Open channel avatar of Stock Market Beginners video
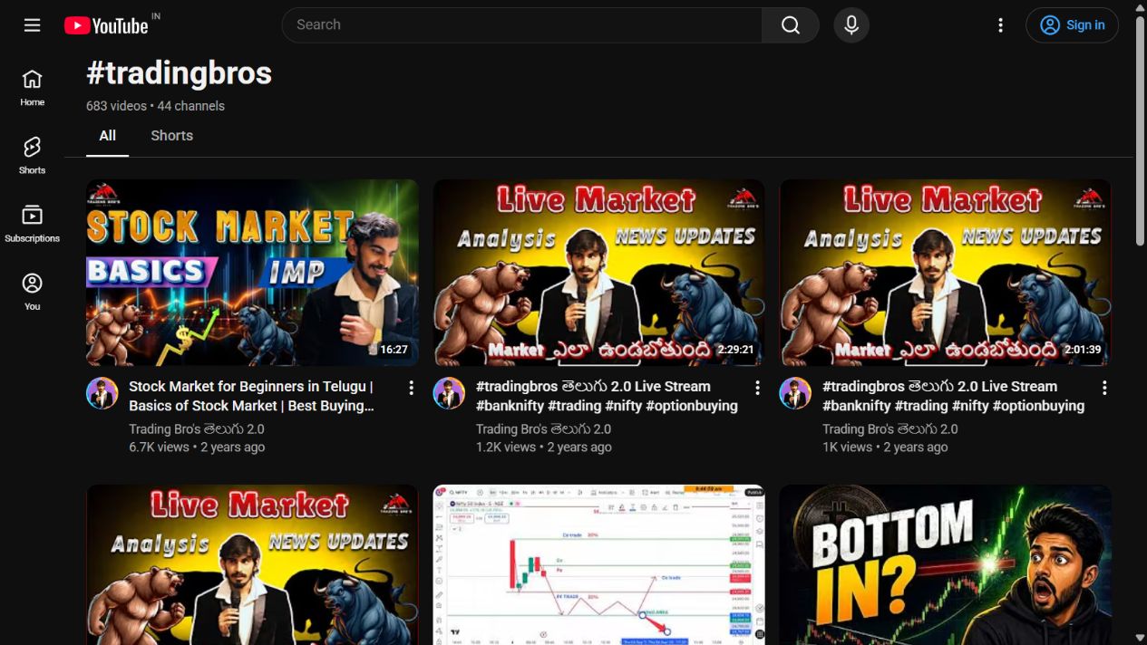Screen dimensions: 1147x645 (x=102, y=393)
